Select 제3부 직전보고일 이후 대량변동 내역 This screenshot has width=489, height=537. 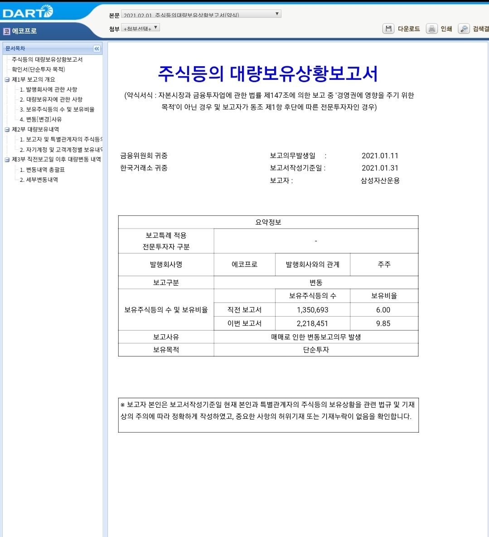pos(57,159)
